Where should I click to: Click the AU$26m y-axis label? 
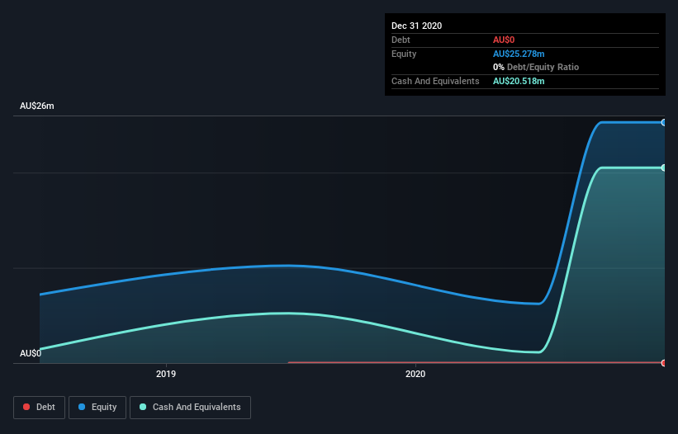point(37,106)
